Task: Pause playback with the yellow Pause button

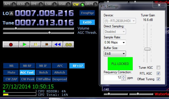Action: [x=35, y=45]
